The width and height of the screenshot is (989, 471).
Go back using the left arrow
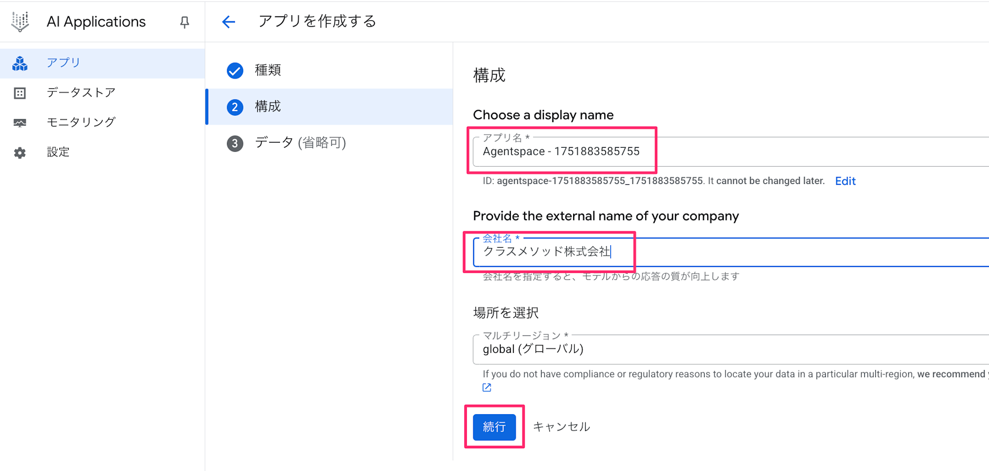click(228, 22)
